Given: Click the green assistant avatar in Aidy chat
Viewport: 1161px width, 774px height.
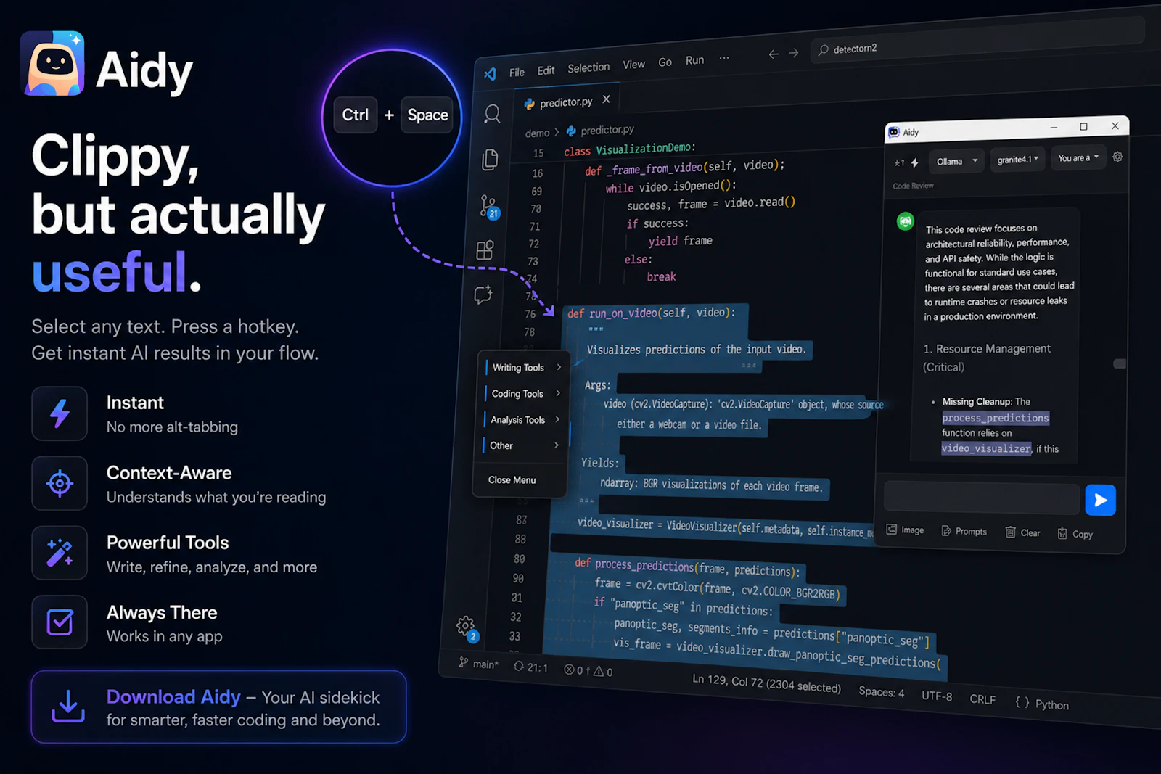Looking at the screenshot, I should click(x=906, y=221).
